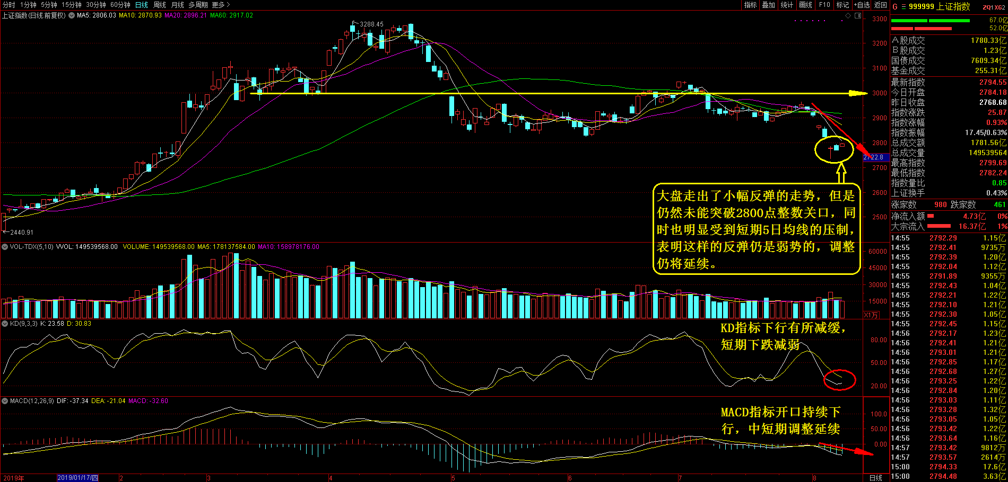The width and height of the screenshot is (1008, 482).
Task: Open the list icon before 999999
Action: (x=903, y=6)
